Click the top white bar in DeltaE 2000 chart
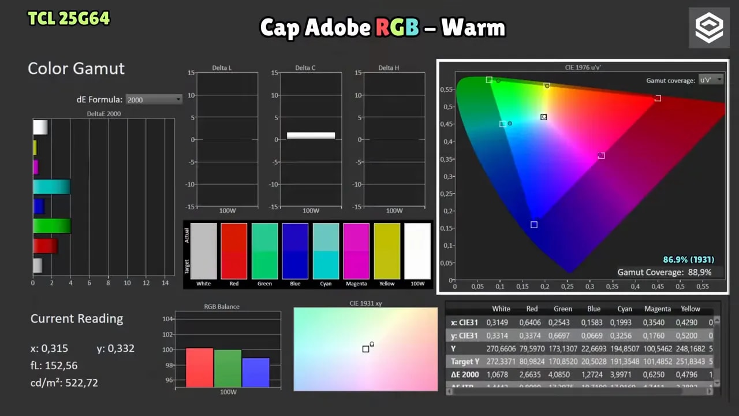 pyautogui.click(x=40, y=127)
